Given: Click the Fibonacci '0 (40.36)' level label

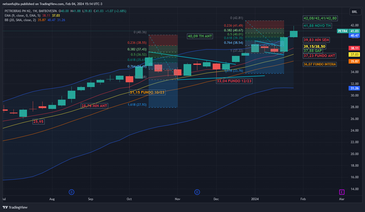Looking at the screenshot, I should [x=140, y=32].
